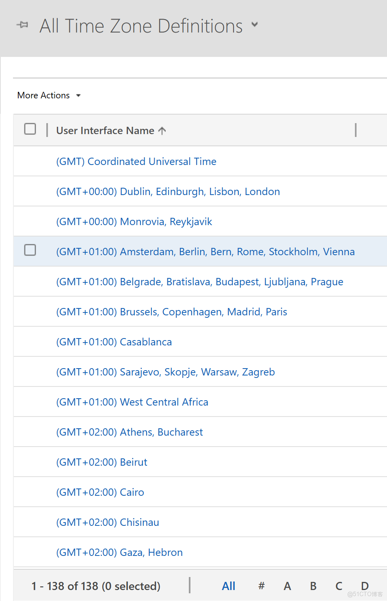Sort by User Interface Name column
Viewport: 387px width, 601px height.
coord(105,130)
